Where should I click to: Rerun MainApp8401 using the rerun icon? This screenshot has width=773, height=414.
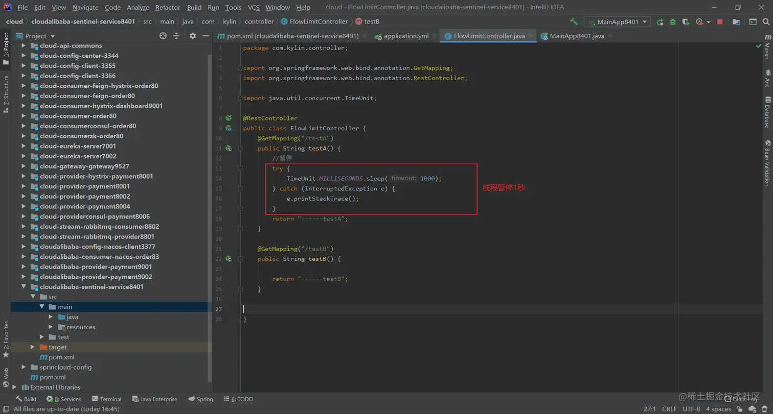click(x=660, y=22)
